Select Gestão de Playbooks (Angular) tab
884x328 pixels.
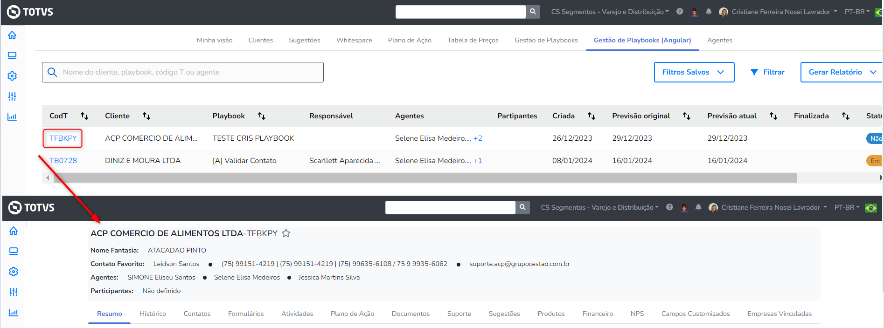[642, 40]
